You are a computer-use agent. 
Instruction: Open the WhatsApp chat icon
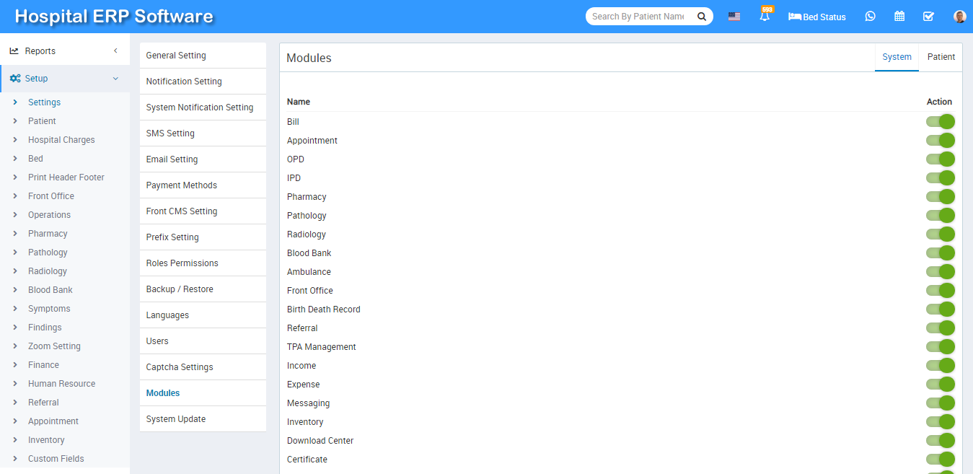(870, 17)
